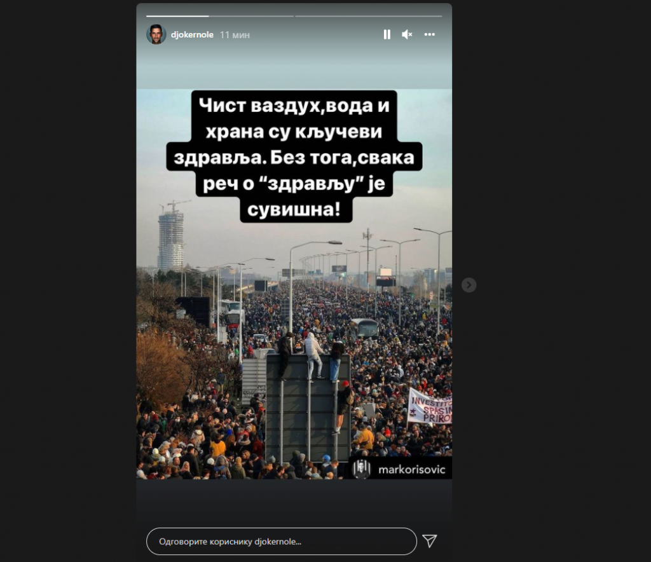Unmute the story sound icon
This screenshot has height=562, width=651.
pos(407,34)
